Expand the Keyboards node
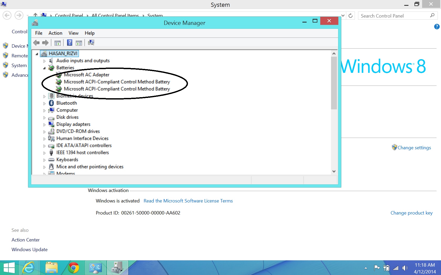The image size is (441, 275). [x=44, y=160]
